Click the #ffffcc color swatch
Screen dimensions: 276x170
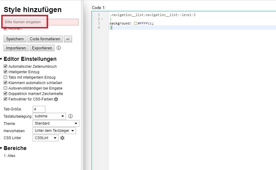click(x=136, y=23)
